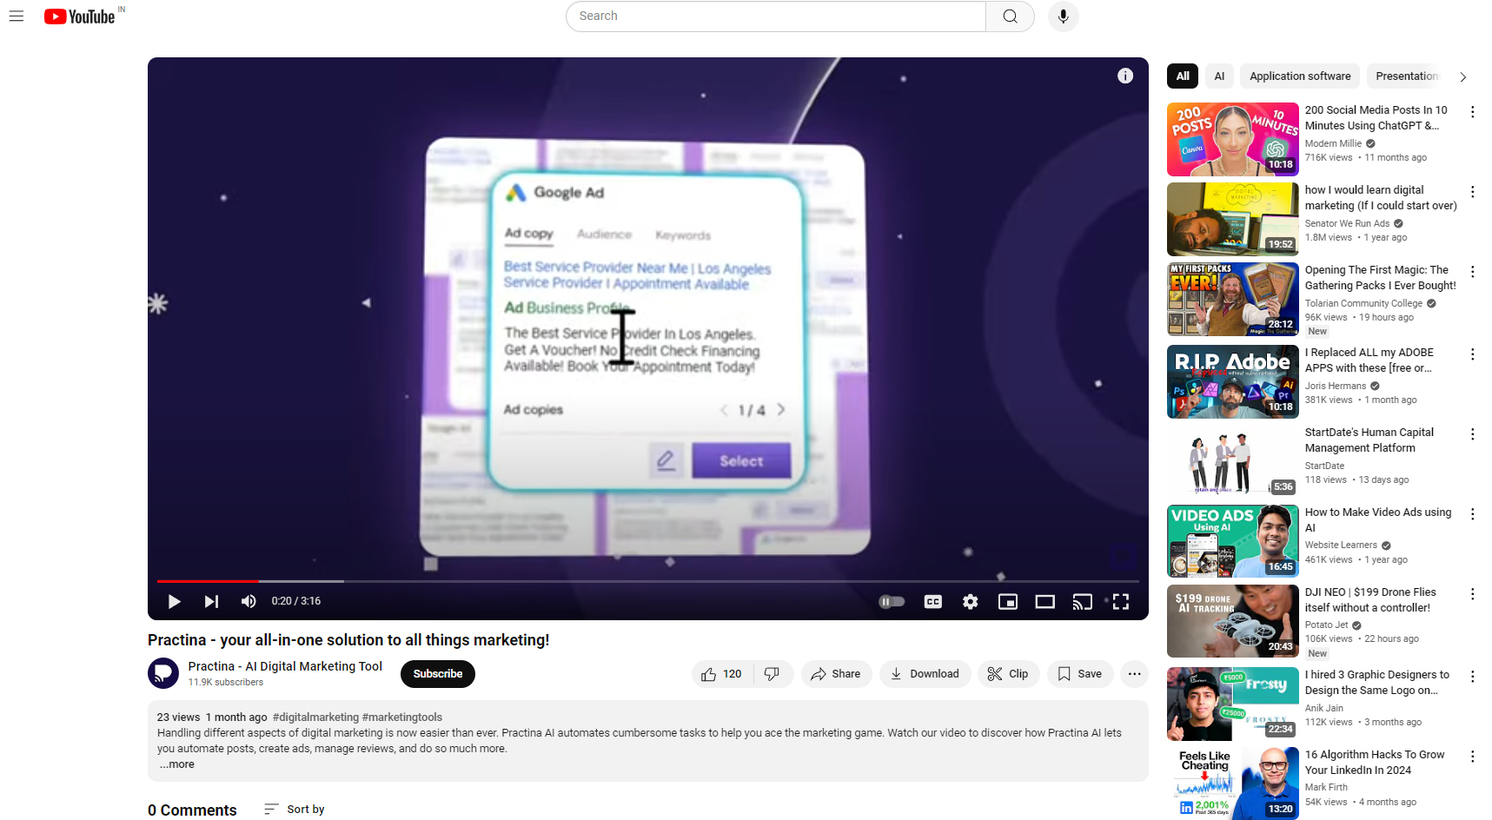Open options for How to Make Video Ads
This screenshot has height=820, width=1492.
coord(1472,514)
